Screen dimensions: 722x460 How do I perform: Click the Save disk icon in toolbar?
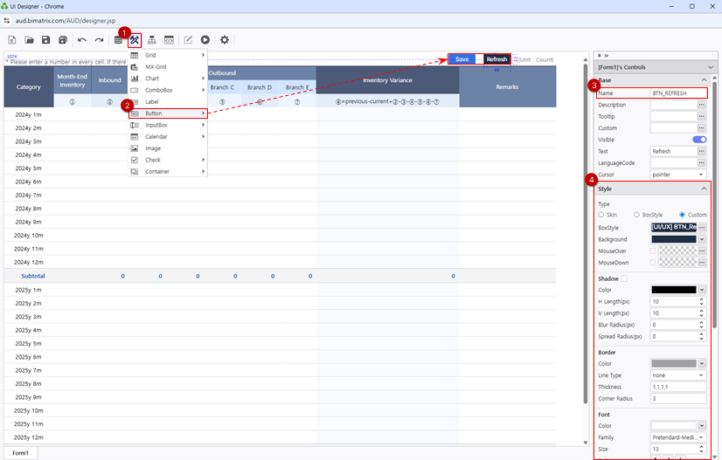coord(45,40)
